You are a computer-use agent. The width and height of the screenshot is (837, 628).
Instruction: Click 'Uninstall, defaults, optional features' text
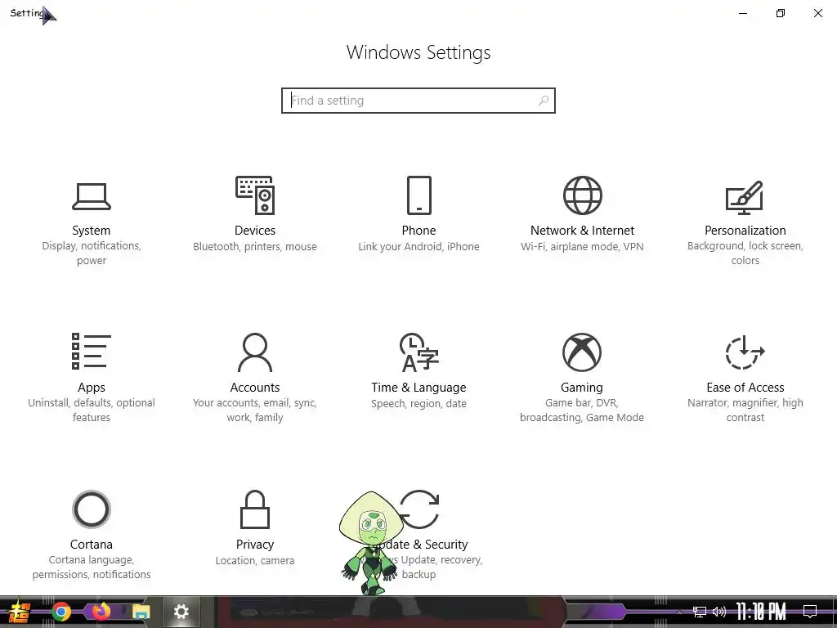[92, 410]
